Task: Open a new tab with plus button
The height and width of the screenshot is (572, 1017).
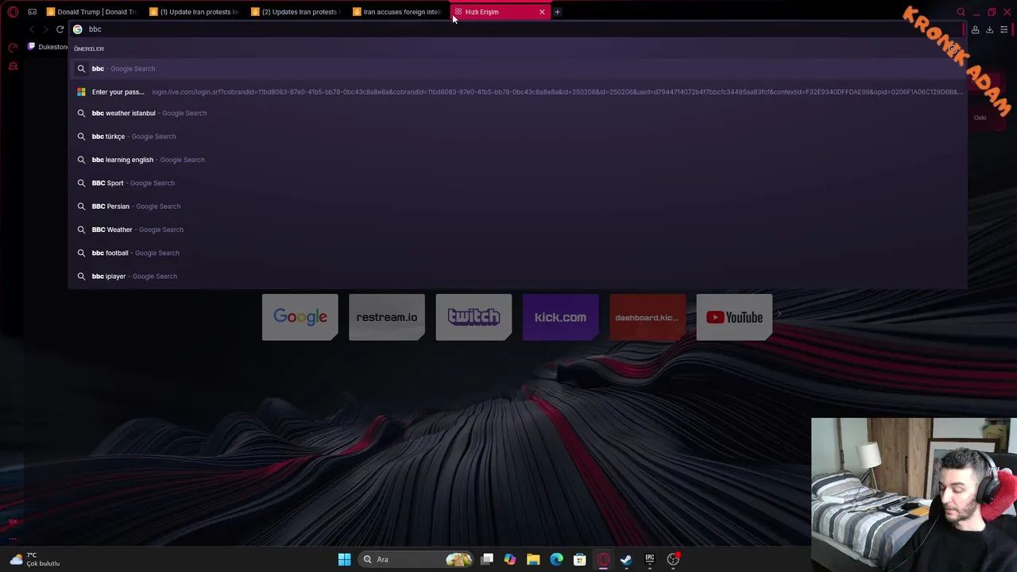Action: [557, 12]
